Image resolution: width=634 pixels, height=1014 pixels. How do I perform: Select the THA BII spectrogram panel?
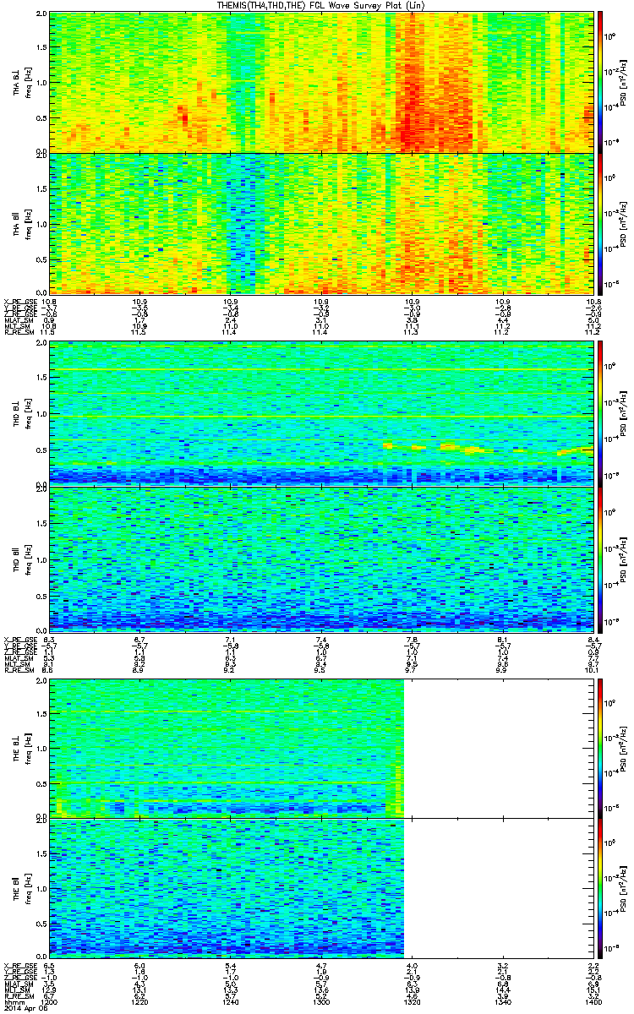(323, 224)
